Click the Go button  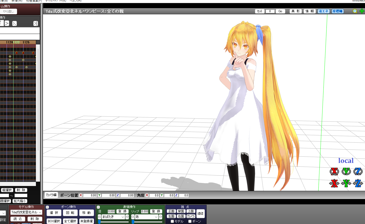click(280, 11)
